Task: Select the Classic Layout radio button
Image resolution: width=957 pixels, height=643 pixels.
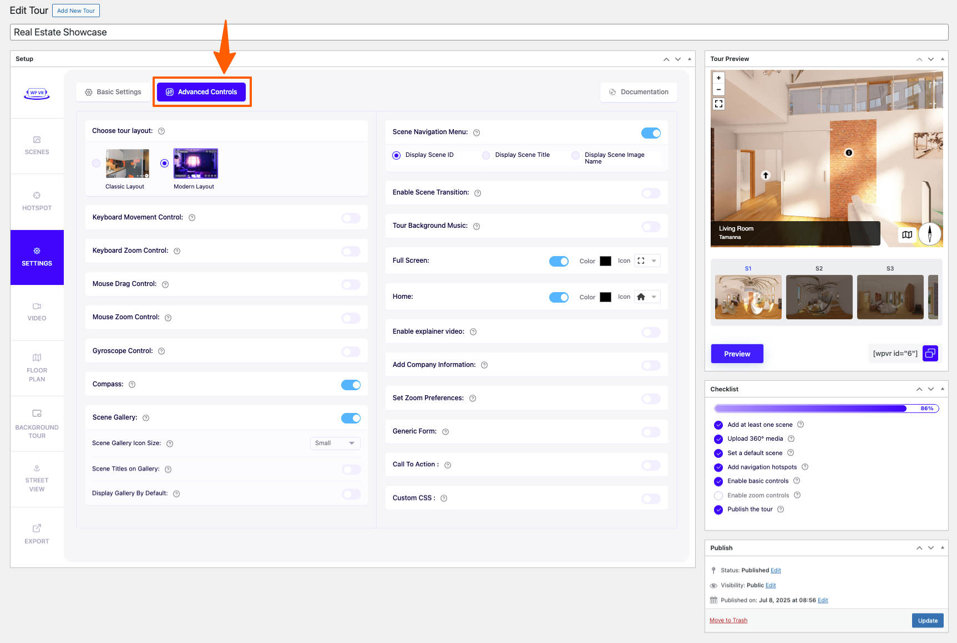Action: pyautogui.click(x=97, y=163)
